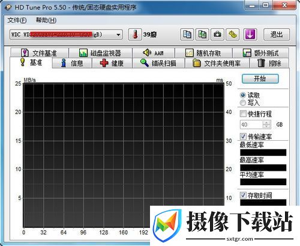This screenshot has height=246, width=300.
Task: Click the 40 GB input field
Action: pyautogui.click(x=251, y=125)
